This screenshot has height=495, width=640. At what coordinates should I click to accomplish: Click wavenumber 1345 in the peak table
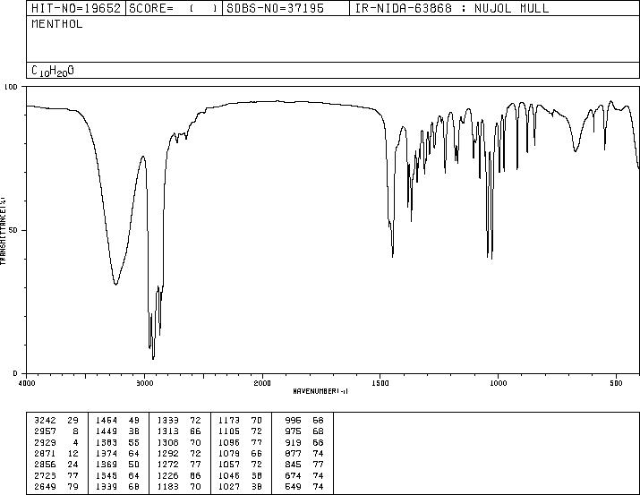coord(107,475)
